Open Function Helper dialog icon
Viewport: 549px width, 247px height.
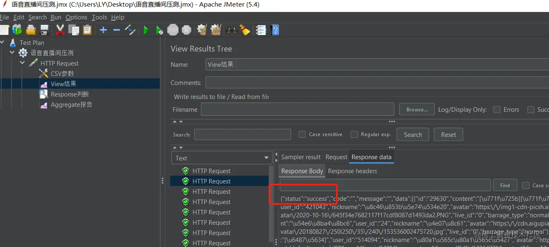[x=261, y=30]
